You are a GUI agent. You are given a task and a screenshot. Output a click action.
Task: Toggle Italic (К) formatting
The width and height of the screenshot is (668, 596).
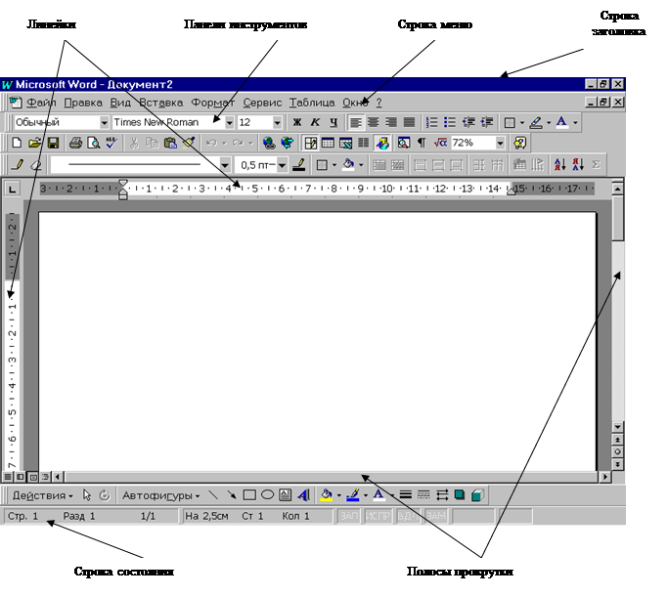315,122
